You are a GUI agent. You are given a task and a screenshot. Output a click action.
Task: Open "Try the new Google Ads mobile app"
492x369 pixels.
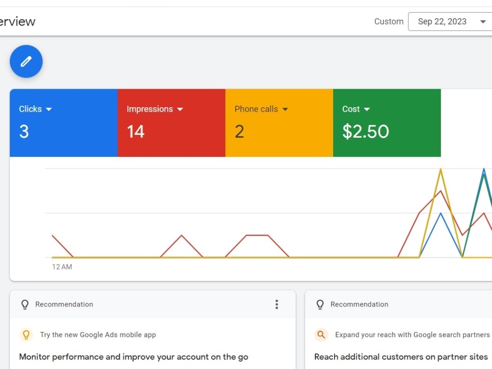click(97, 335)
